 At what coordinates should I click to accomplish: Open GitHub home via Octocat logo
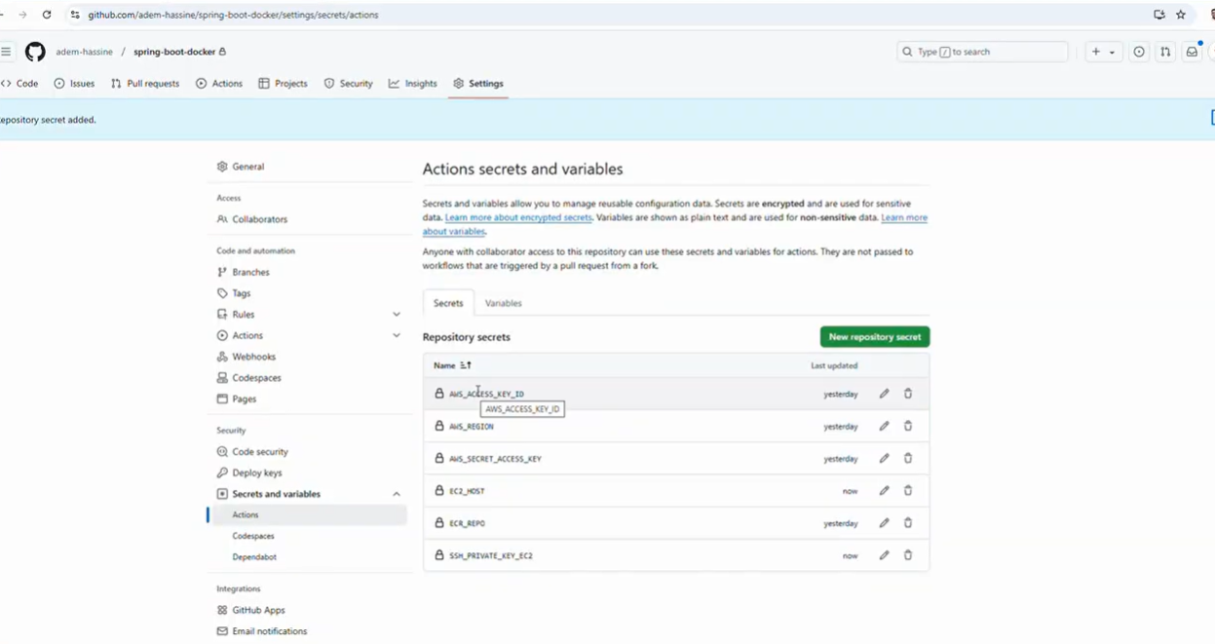[35, 52]
